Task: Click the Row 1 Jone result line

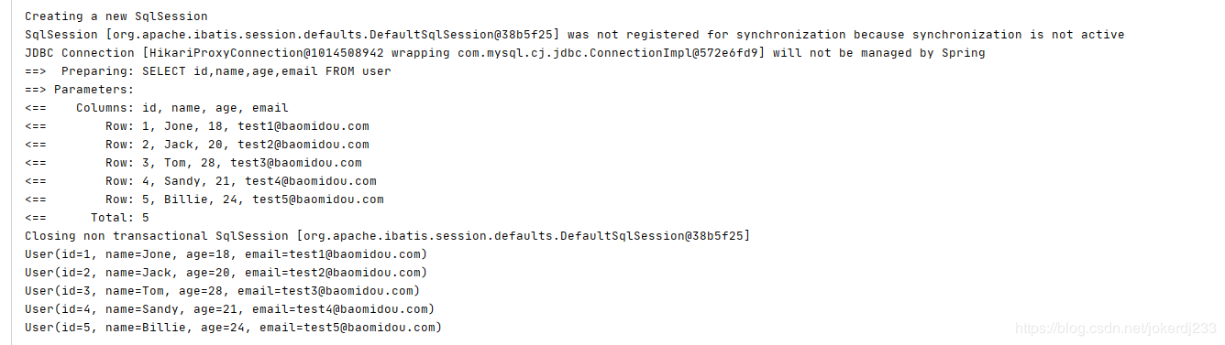Action: (x=197, y=126)
